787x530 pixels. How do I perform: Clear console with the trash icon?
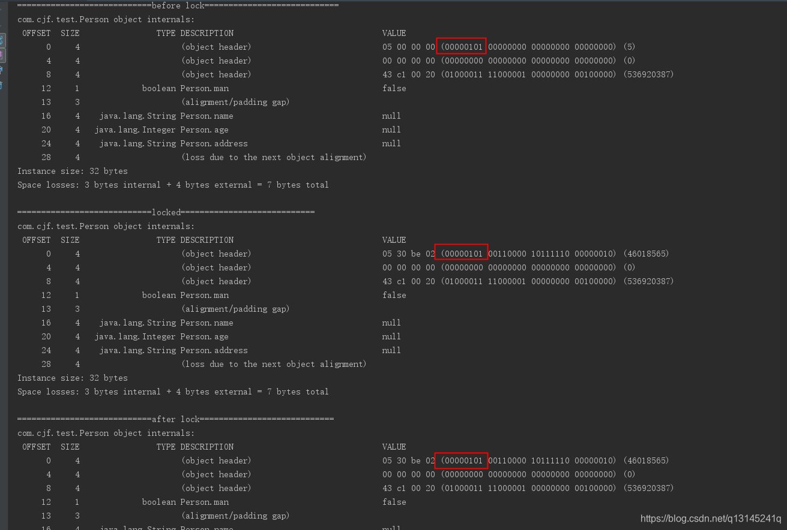[1, 85]
